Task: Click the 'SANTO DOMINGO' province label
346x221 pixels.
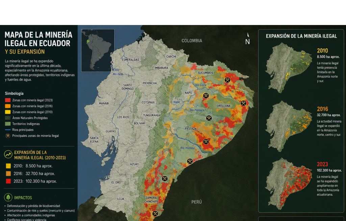Action: pos(127,87)
